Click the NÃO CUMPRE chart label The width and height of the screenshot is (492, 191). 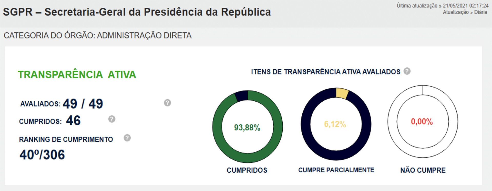tap(423, 170)
